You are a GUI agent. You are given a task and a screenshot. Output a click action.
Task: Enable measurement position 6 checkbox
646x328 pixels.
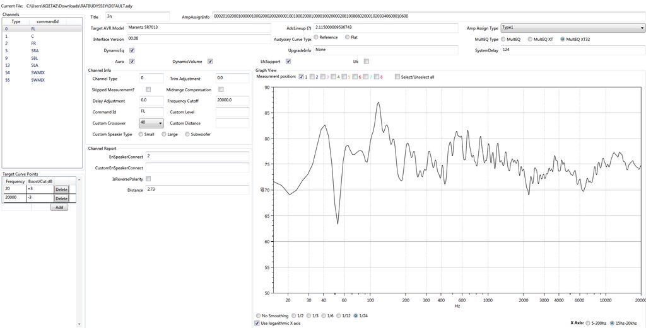355,77
